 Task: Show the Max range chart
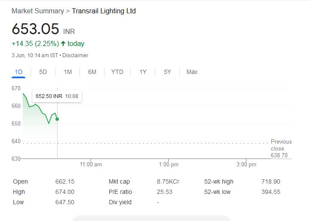pos(192,72)
